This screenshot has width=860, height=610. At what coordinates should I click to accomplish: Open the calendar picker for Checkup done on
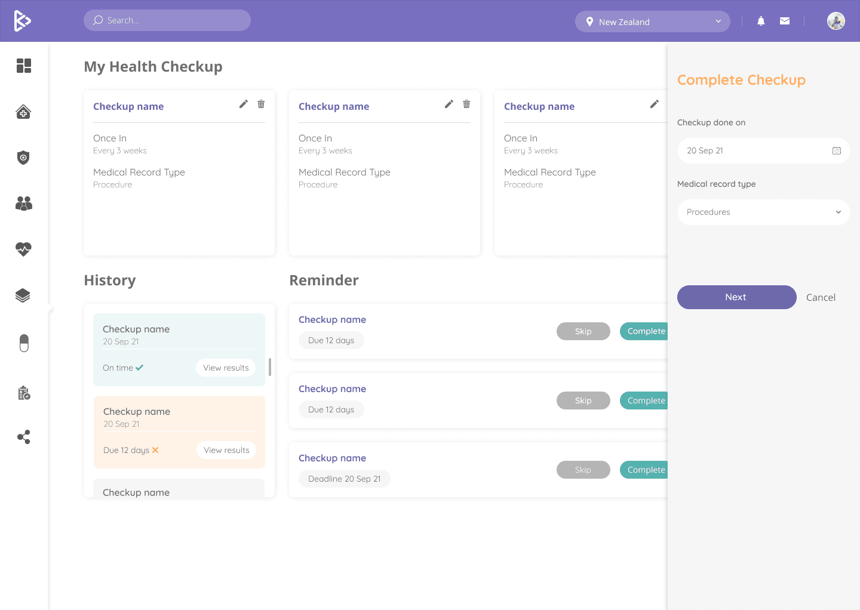(x=836, y=150)
